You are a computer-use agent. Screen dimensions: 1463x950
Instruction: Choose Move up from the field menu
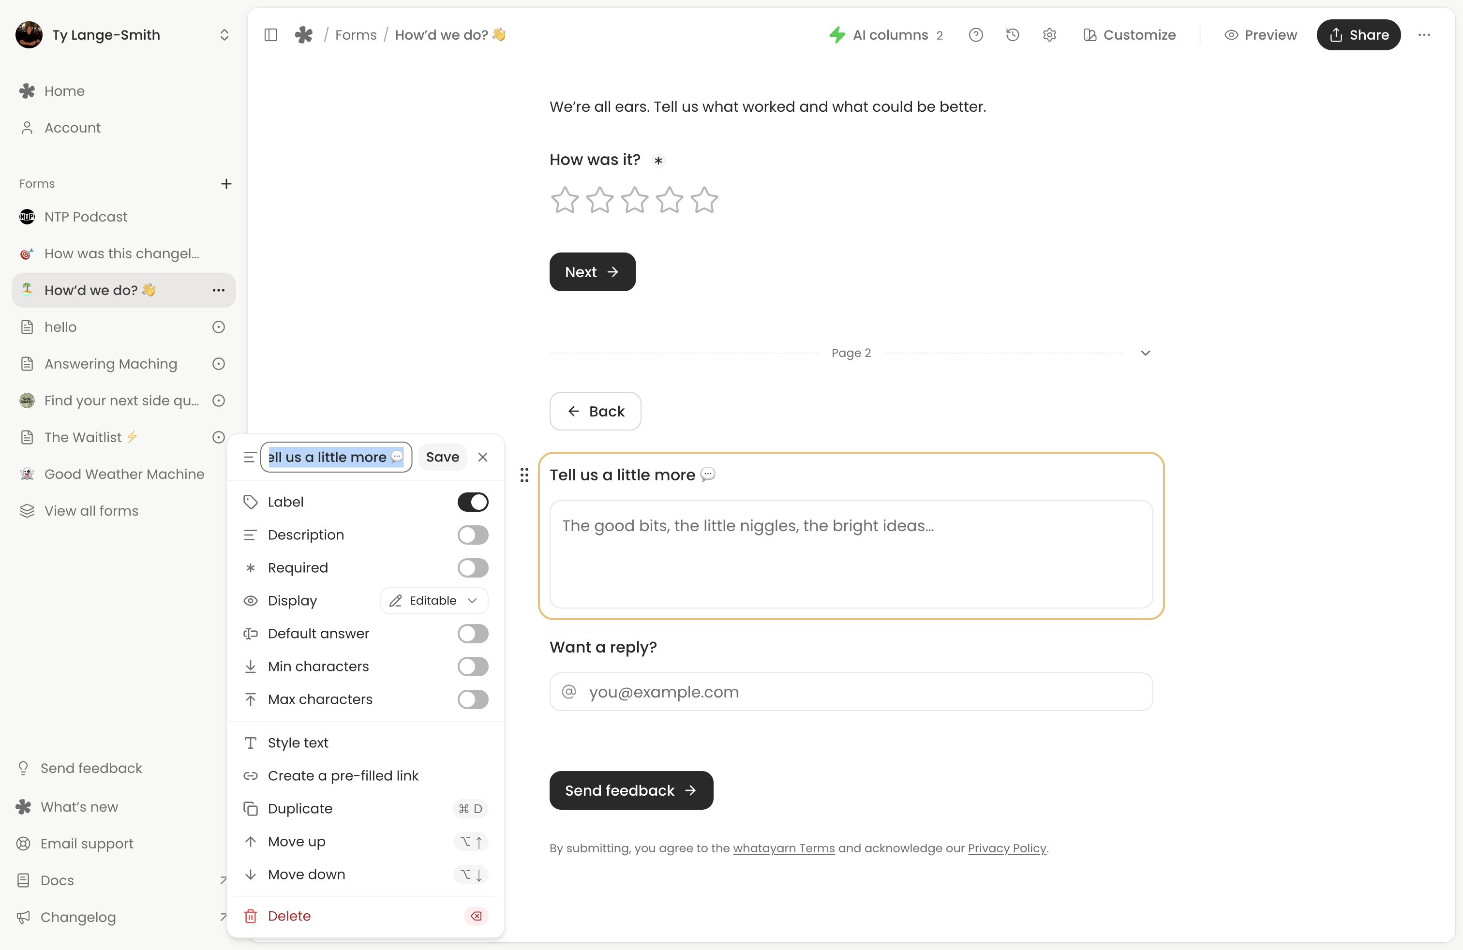click(366, 841)
